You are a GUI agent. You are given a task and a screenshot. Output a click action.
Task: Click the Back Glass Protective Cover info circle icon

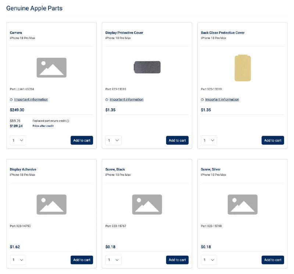pyautogui.click(x=202, y=99)
